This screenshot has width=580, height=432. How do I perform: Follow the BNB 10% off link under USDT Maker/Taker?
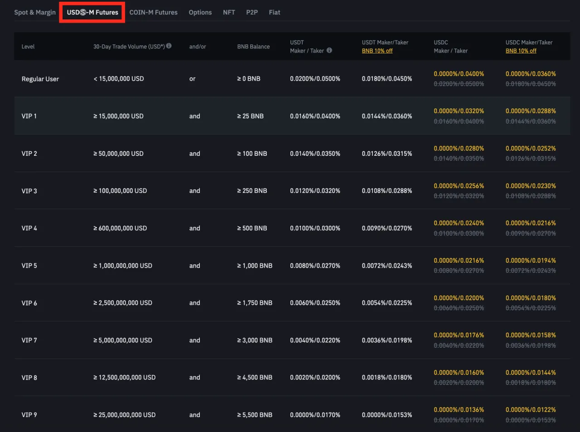coord(377,51)
